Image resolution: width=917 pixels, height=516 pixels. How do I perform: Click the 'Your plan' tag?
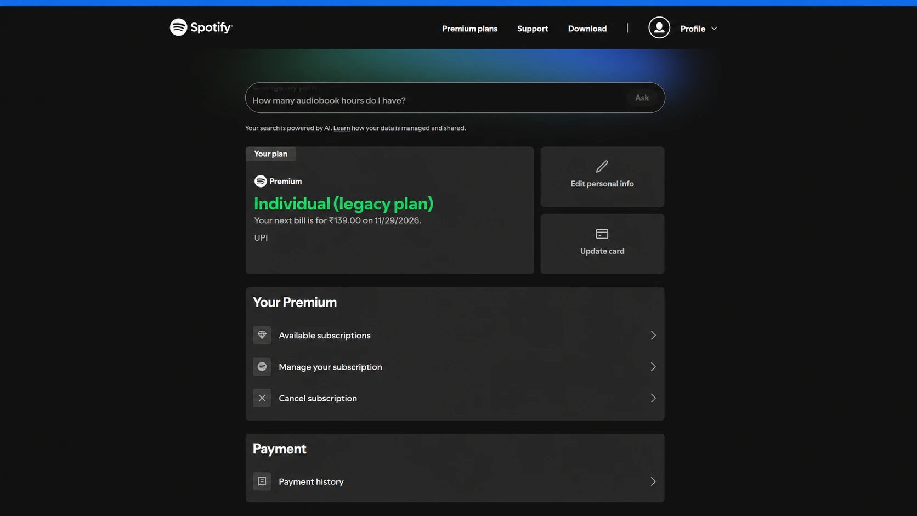click(270, 154)
